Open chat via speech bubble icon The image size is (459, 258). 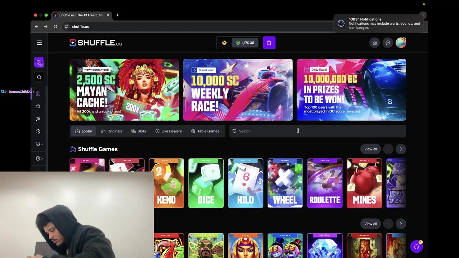(x=388, y=43)
